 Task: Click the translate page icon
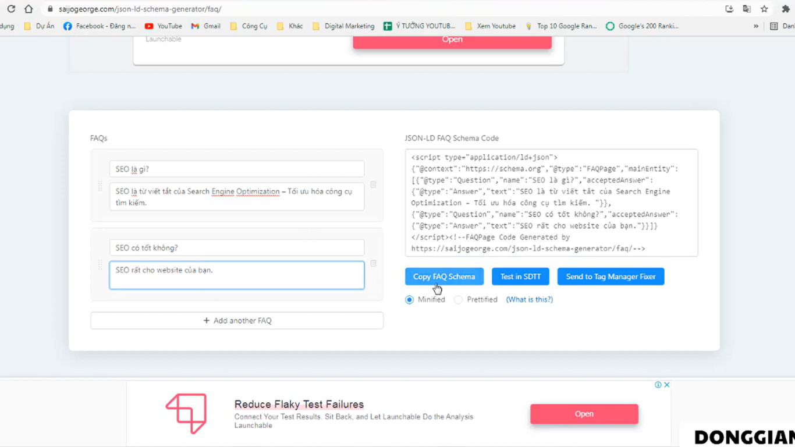[x=747, y=9]
